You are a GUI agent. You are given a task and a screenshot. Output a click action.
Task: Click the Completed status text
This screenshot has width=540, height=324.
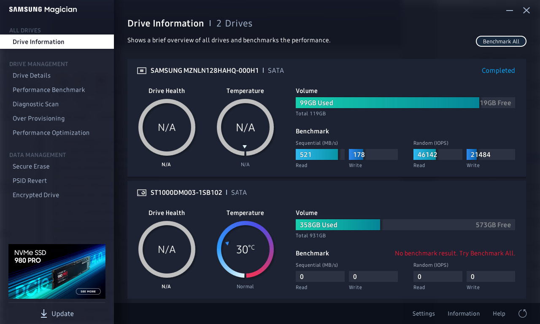[498, 71]
